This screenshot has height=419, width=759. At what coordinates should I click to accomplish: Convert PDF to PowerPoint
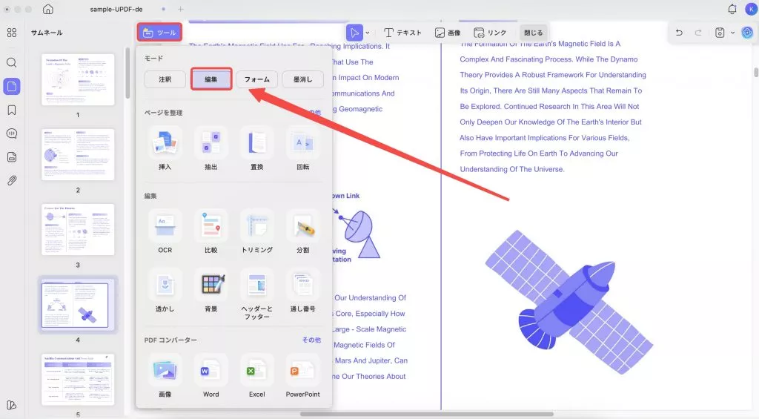click(x=302, y=376)
